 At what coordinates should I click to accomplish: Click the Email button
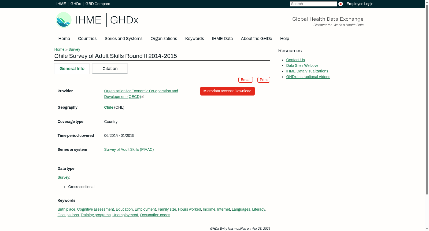[246, 80]
